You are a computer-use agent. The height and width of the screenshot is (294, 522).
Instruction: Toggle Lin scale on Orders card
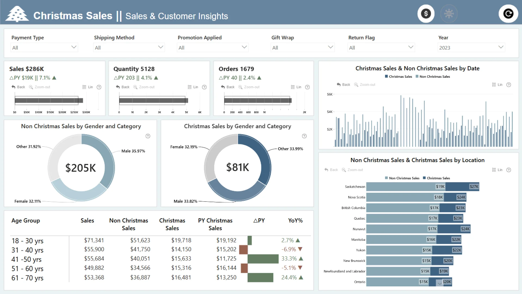296,87
